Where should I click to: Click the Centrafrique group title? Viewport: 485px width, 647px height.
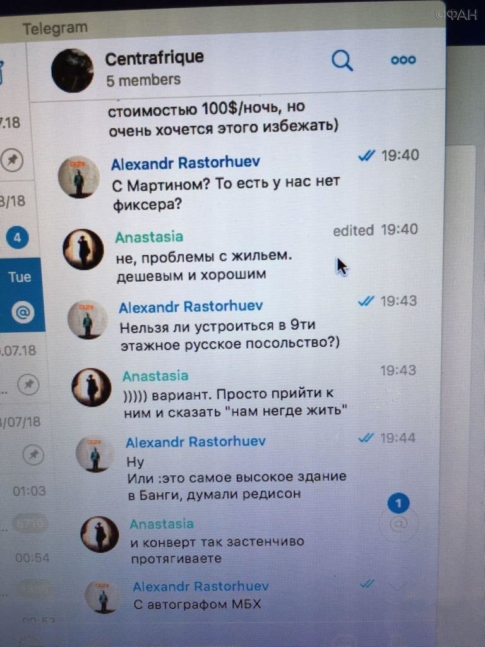click(x=154, y=57)
